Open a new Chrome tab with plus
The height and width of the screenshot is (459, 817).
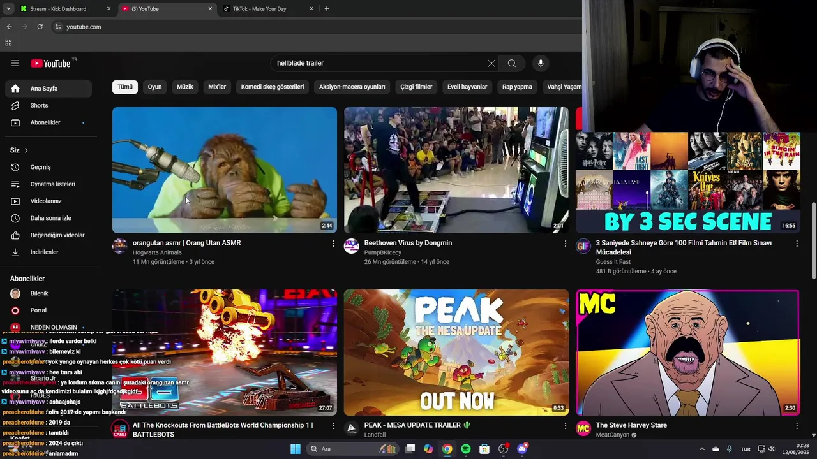coord(327,9)
